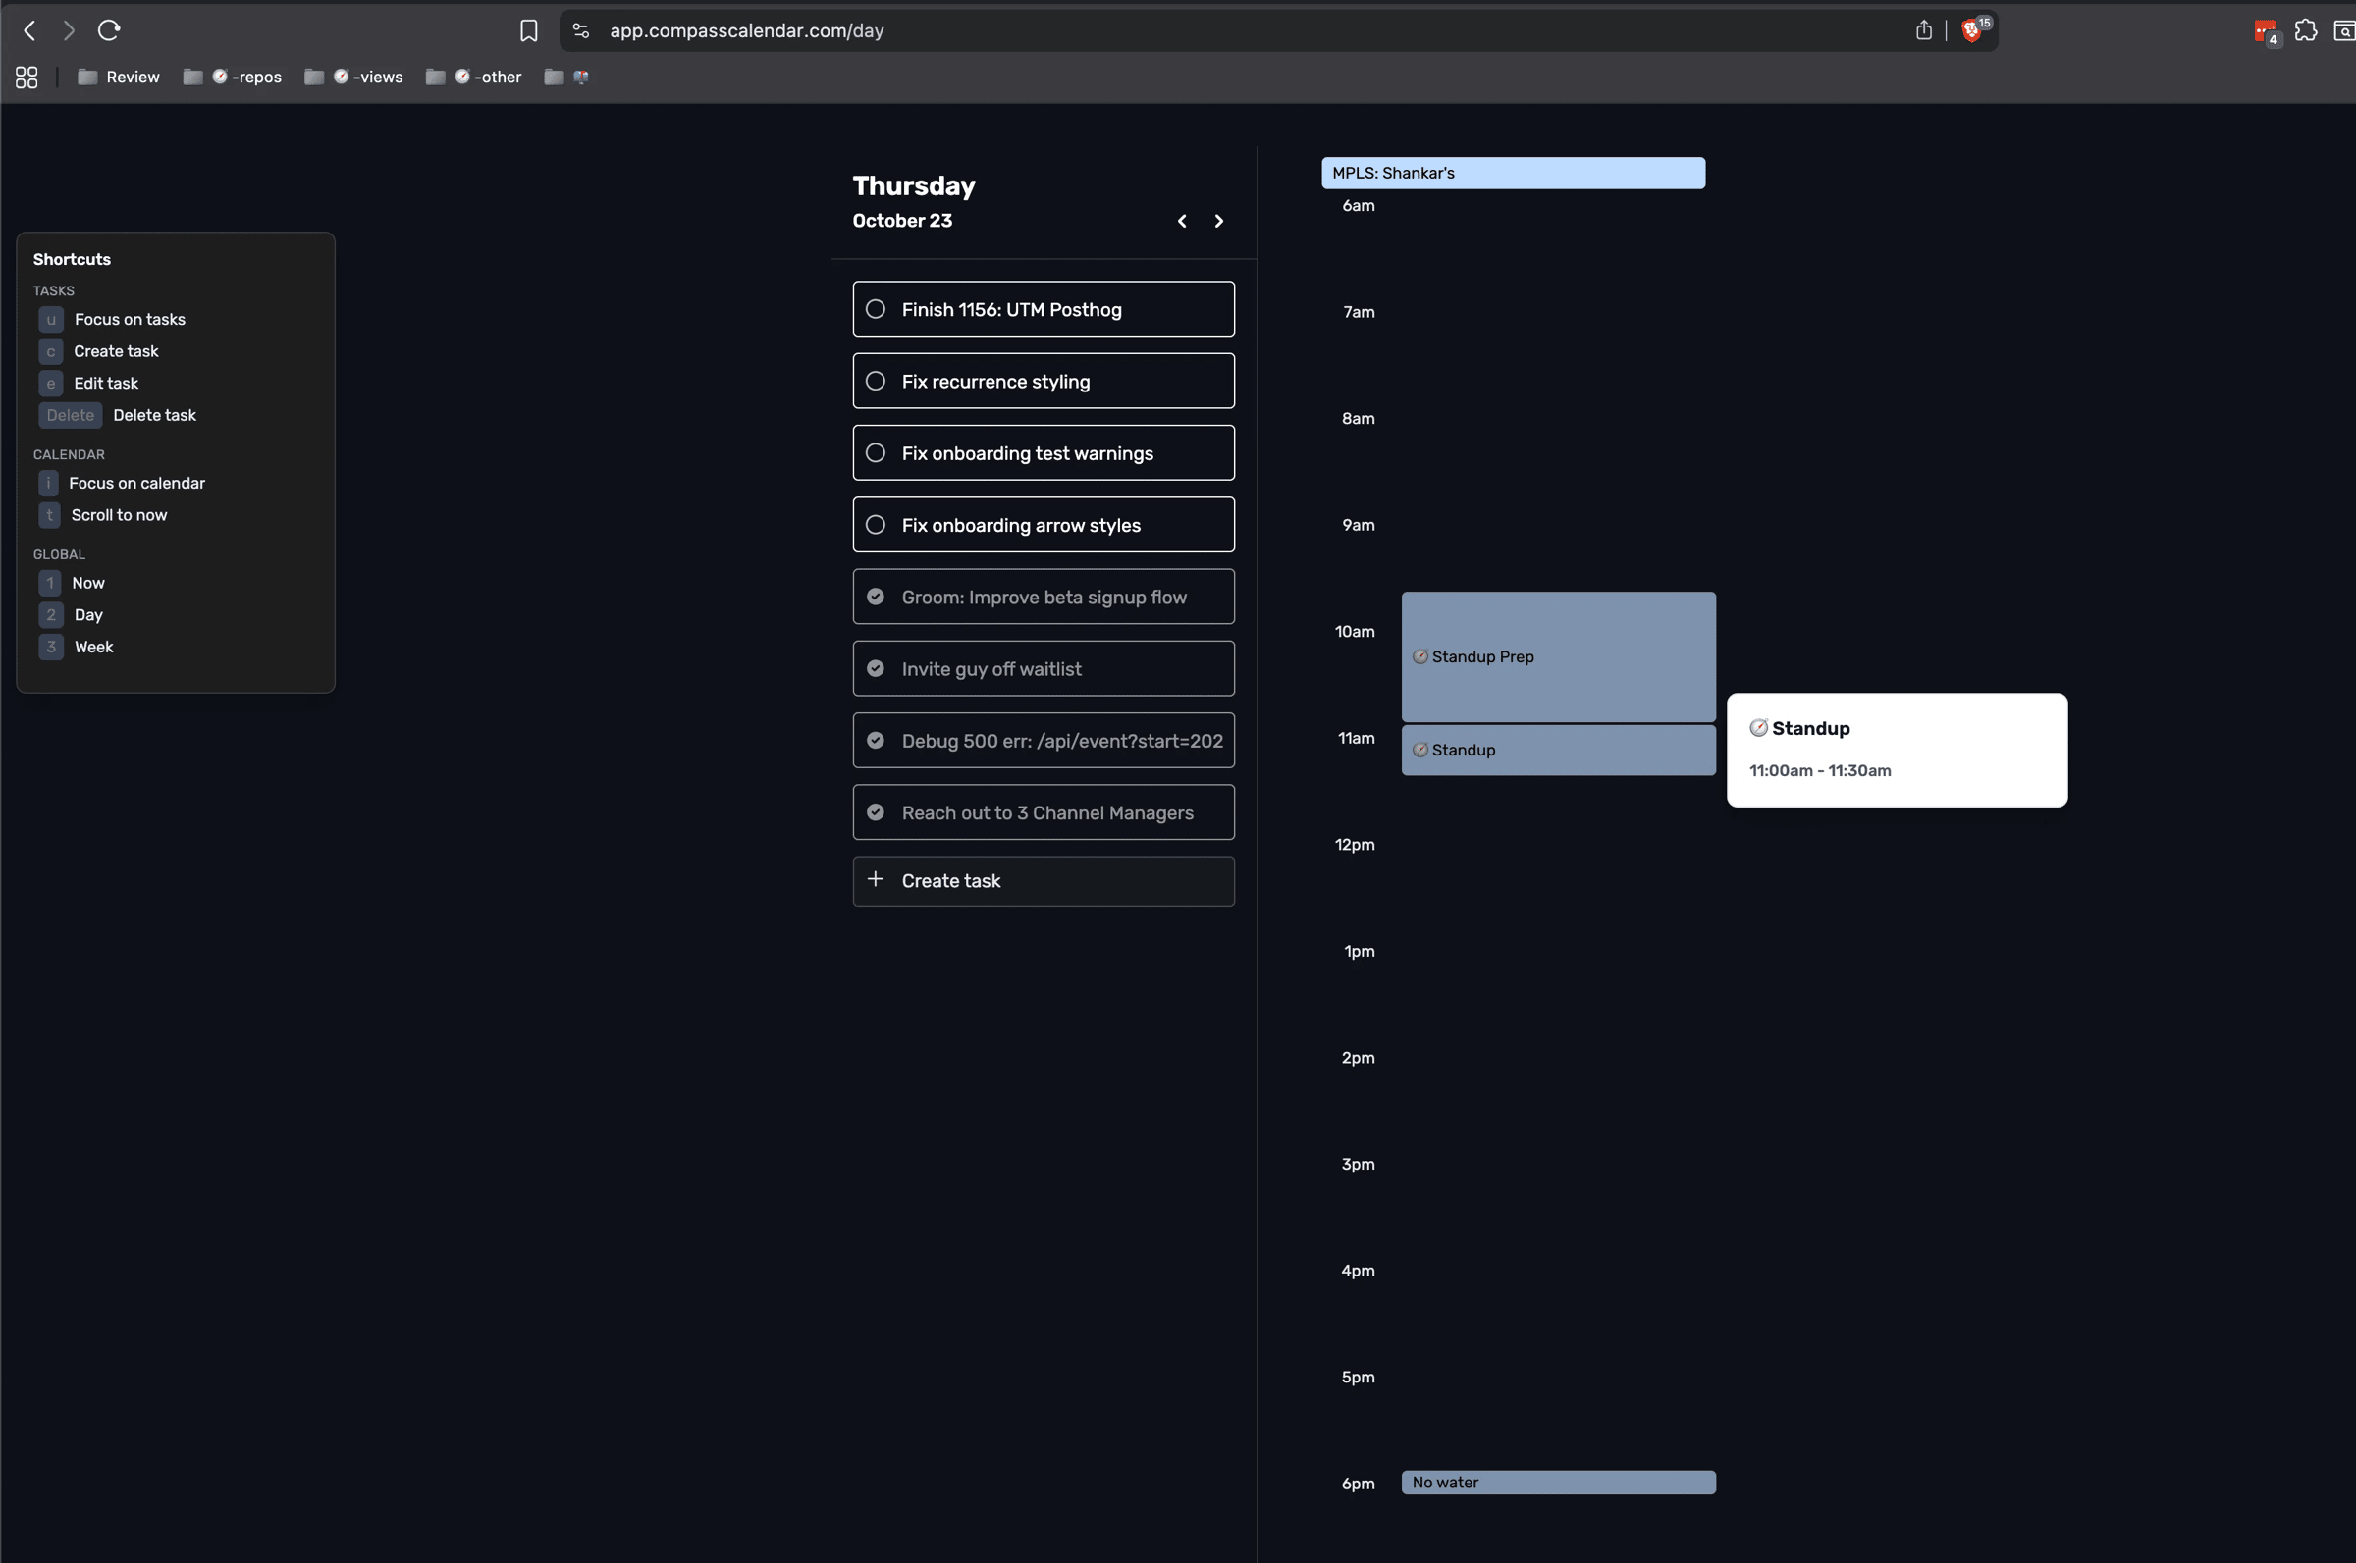The height and width of the screenshot is (1563, 2356).
Task: Reload the page with refresh icon
Action: click(x=109, y=29)
